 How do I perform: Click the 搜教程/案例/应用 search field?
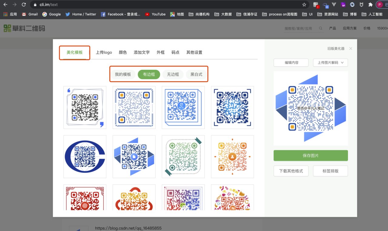tap(300, 28)
